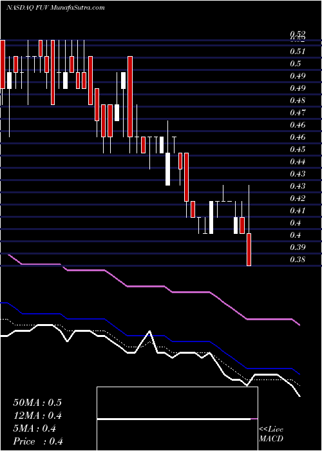Click the 0.5 price axis label

pos(295,64)
